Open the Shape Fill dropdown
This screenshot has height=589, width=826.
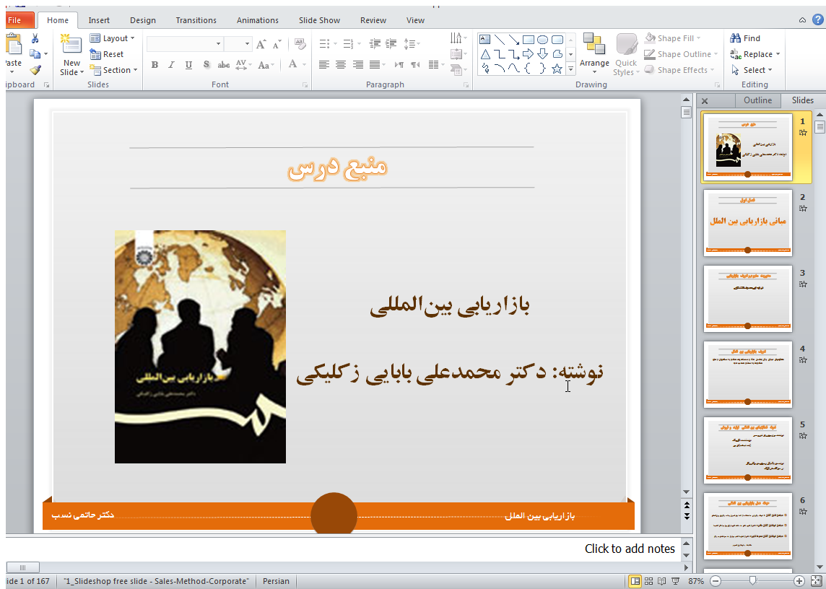coord(673,38)
